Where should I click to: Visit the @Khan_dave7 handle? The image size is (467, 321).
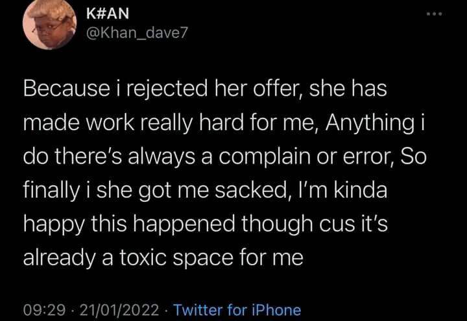tap(137, 33)
